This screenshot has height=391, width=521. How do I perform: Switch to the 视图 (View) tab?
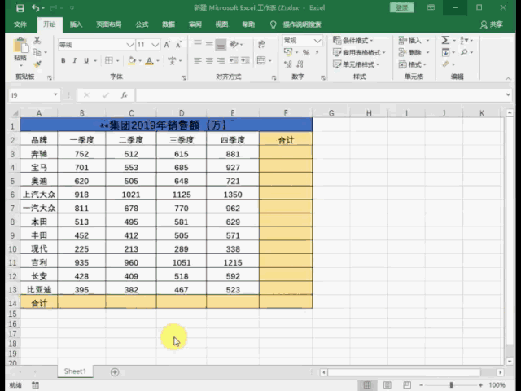(x=221, y=24)
